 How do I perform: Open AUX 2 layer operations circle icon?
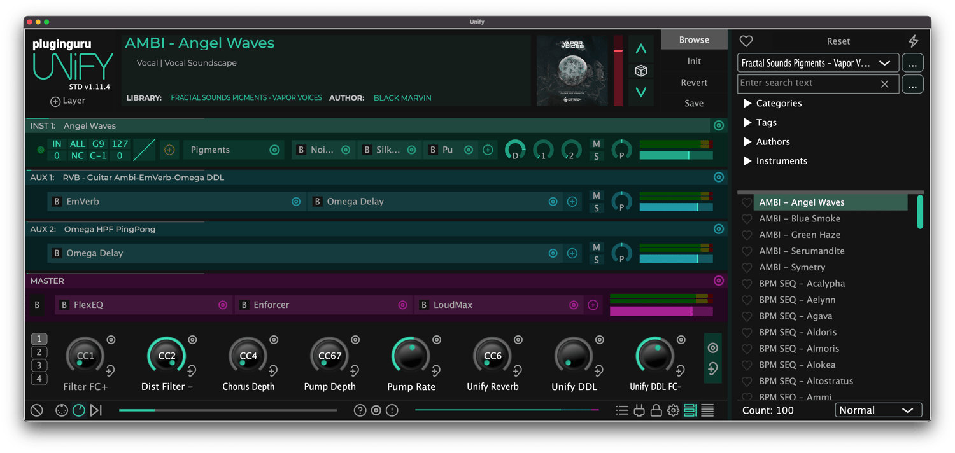point(718,229)
